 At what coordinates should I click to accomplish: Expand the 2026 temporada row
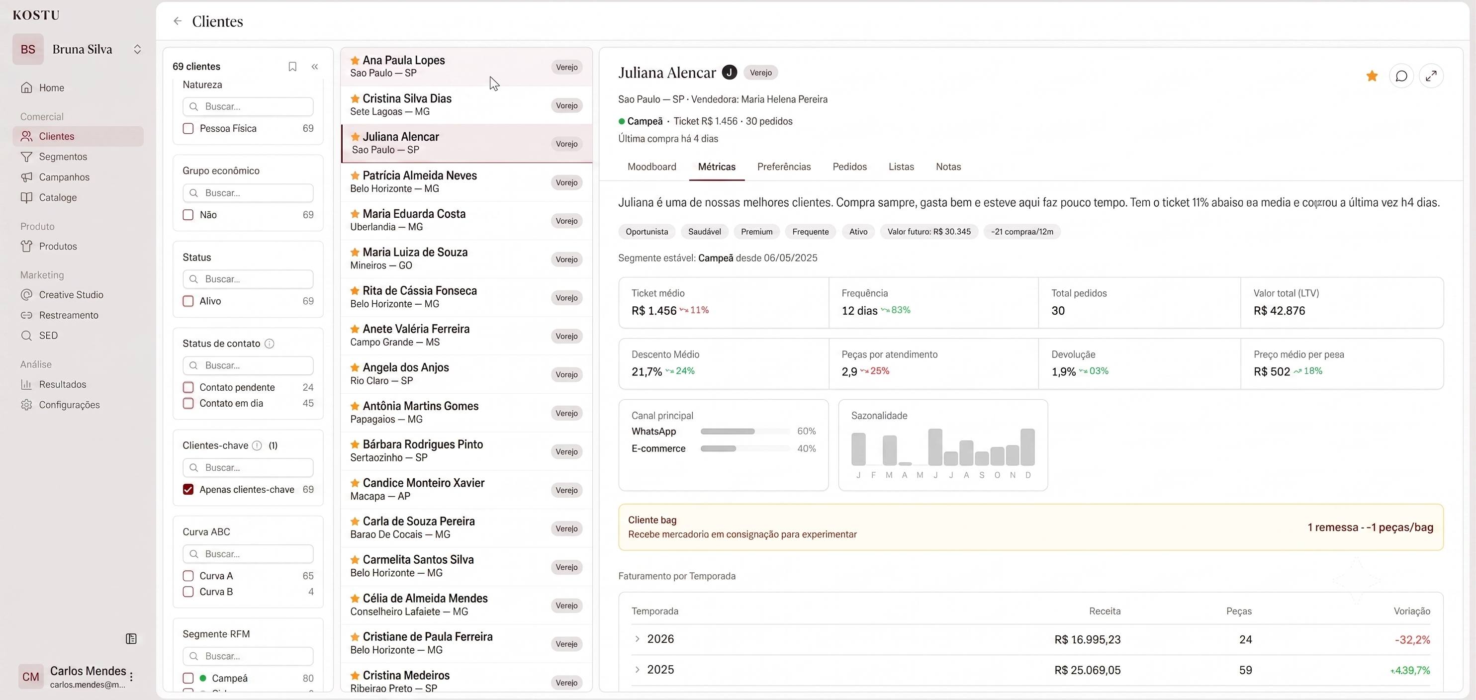[637, 639]
